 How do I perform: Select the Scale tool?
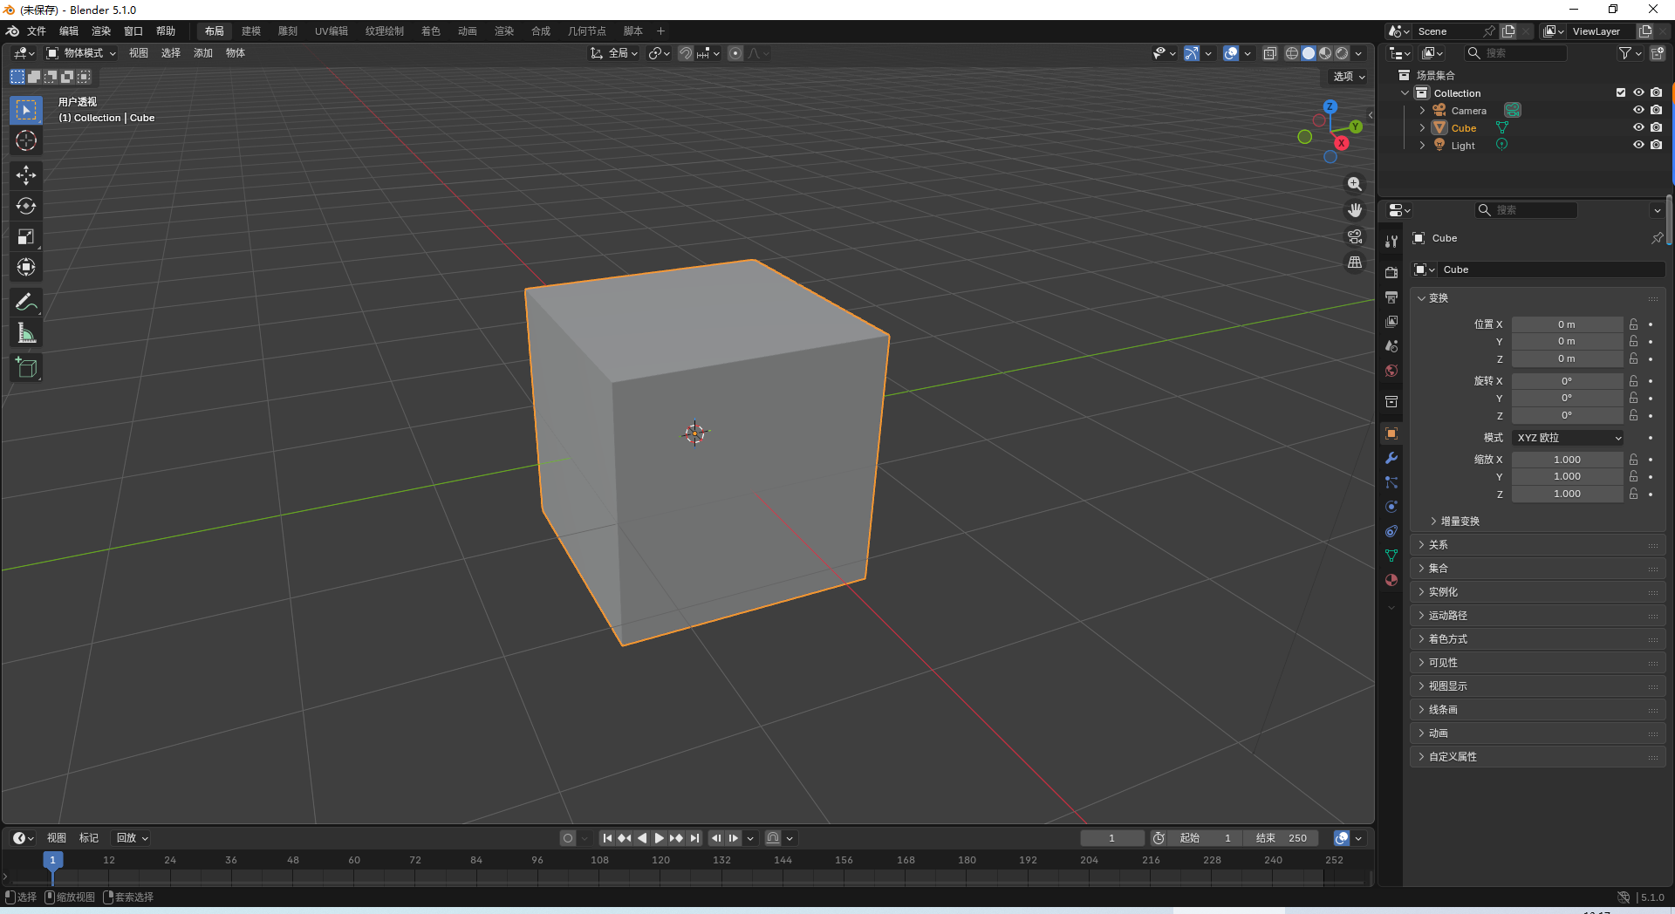coord(26,236)
